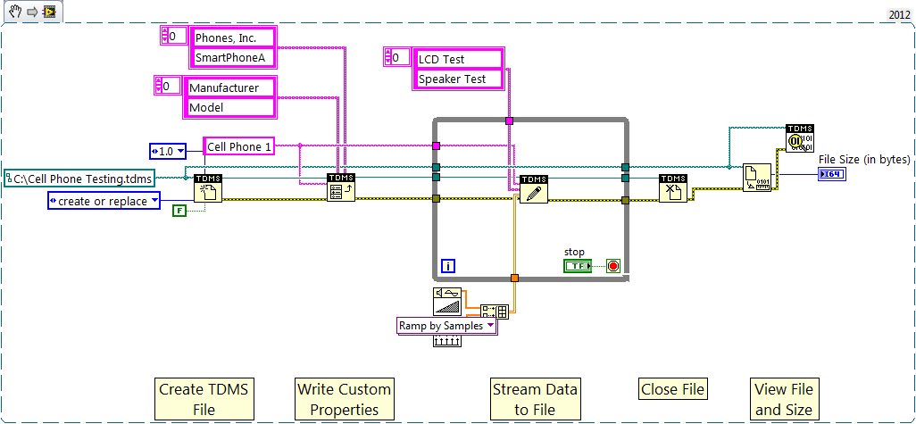This screenshot has width=916, height=424.
Task: Open the 'create or replace' enum dropdown
Action: tap(154, 202)
